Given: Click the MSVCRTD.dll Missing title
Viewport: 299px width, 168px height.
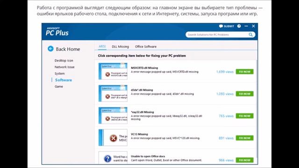Looking at the screenshot, I should (x=144, y=68).
